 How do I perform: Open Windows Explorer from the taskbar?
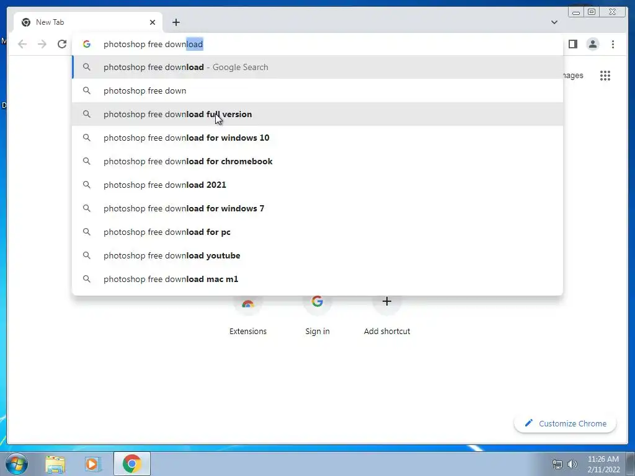click(x=55, y=464)
